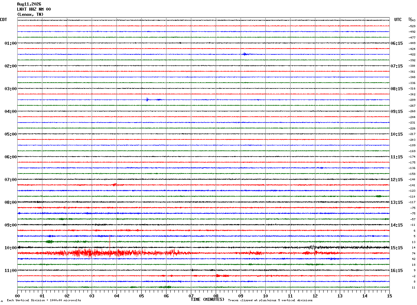The image size is (417, 305).
Task: Select the 07:00 CDT row label
Action: 11,180
